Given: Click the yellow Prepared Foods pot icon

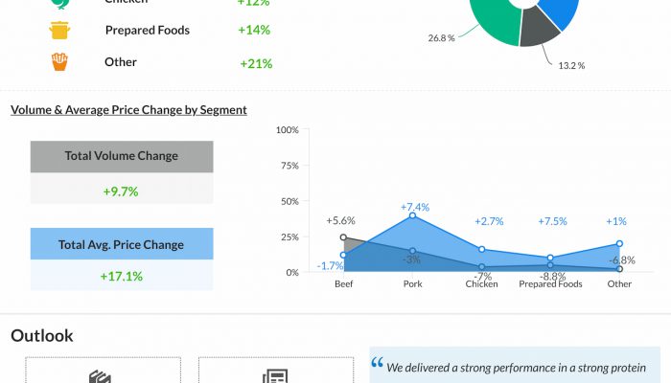Looking at the screenshot, I should pyautogui.click(x=60, y=31).
